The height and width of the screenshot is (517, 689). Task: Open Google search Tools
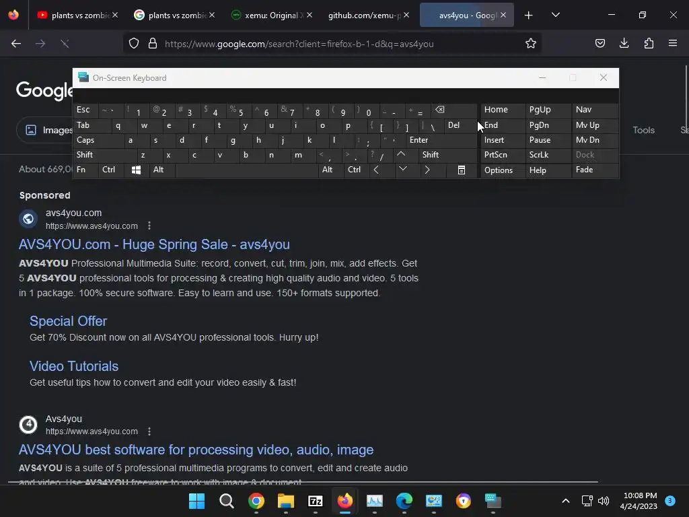coord(643,130)
